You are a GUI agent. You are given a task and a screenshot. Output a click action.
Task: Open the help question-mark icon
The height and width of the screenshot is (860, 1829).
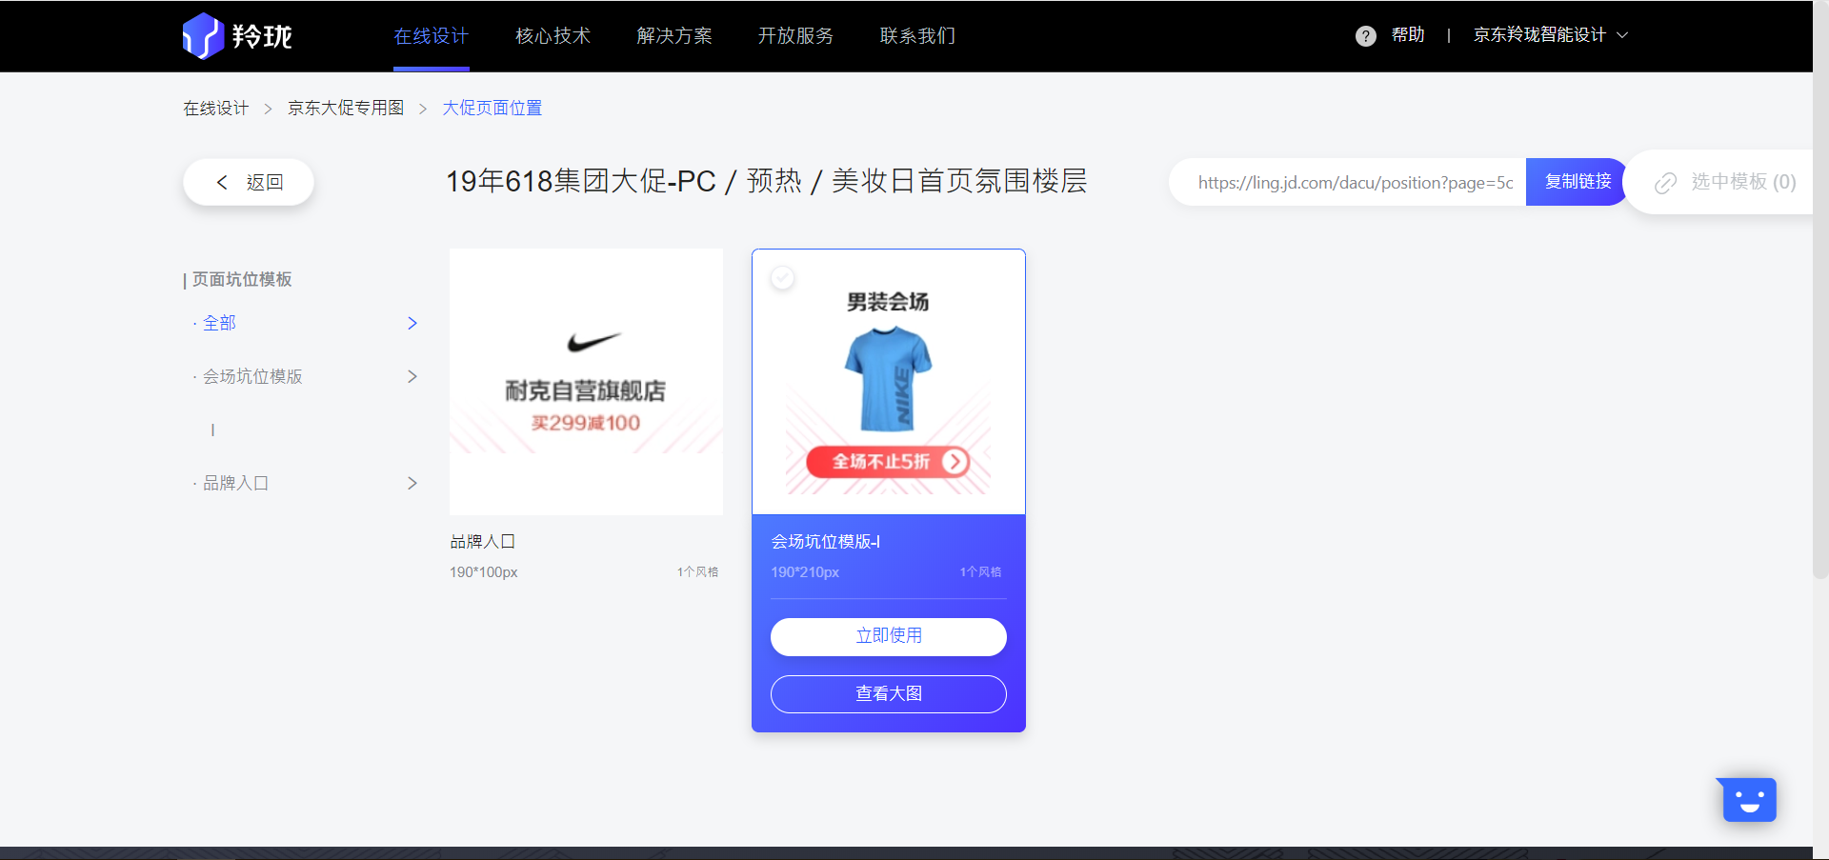pyautogui.click(x=1365, y=36)
